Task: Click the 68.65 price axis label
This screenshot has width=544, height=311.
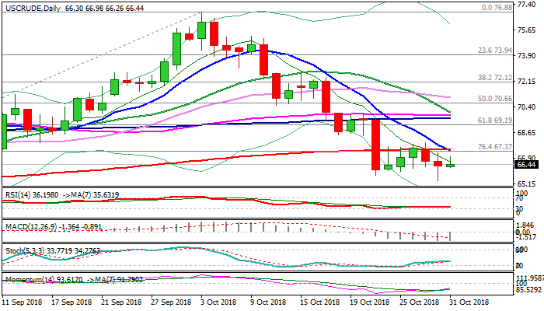Action: point(526,133)
